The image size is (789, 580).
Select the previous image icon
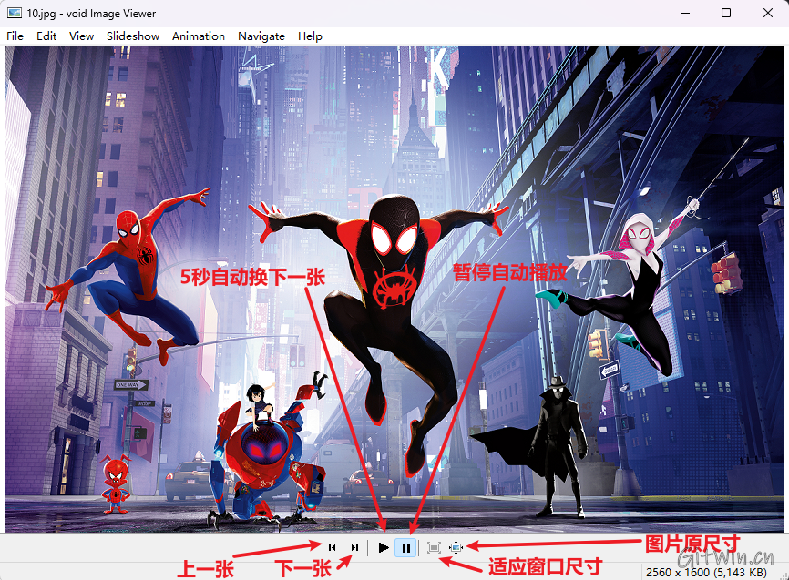pyautogui.click(x=333, y=547)
